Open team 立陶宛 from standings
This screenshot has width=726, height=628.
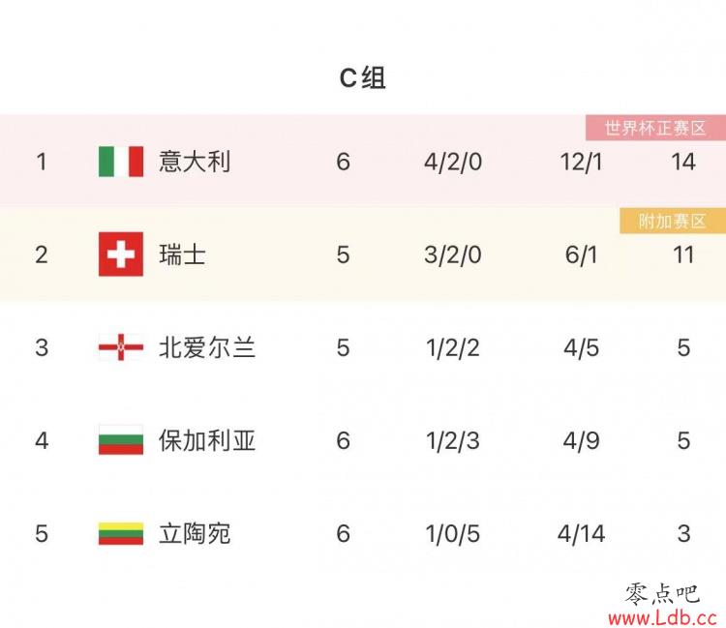click(195, 533)
